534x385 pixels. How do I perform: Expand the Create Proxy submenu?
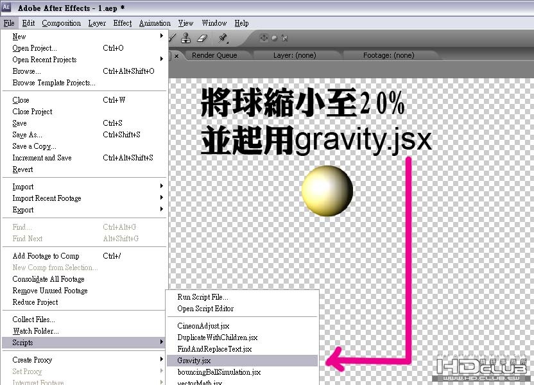click(x=84, y=360)
